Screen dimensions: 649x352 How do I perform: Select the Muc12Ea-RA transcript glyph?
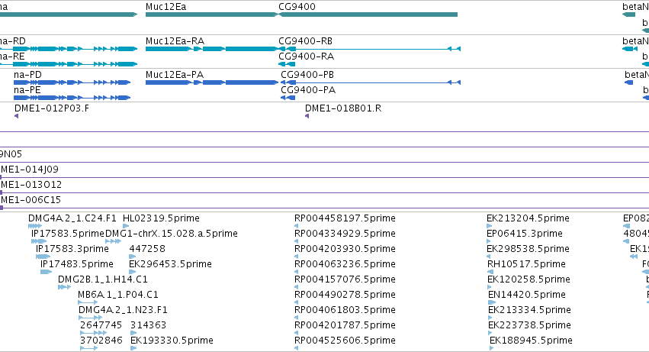point(211,49)
